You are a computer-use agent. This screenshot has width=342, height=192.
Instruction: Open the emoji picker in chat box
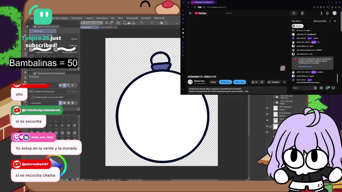coord(315,88)
